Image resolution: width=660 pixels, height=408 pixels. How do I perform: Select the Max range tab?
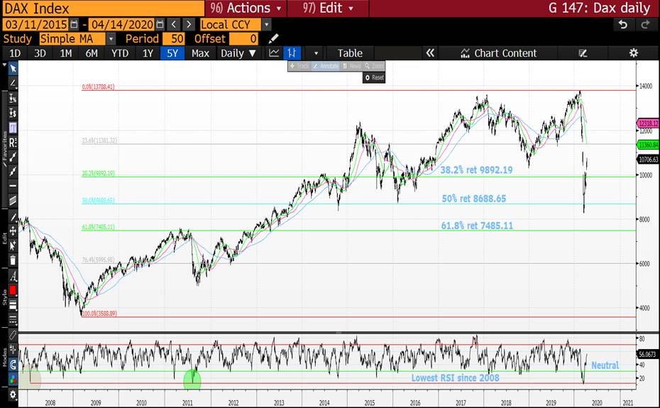point(200,53)
